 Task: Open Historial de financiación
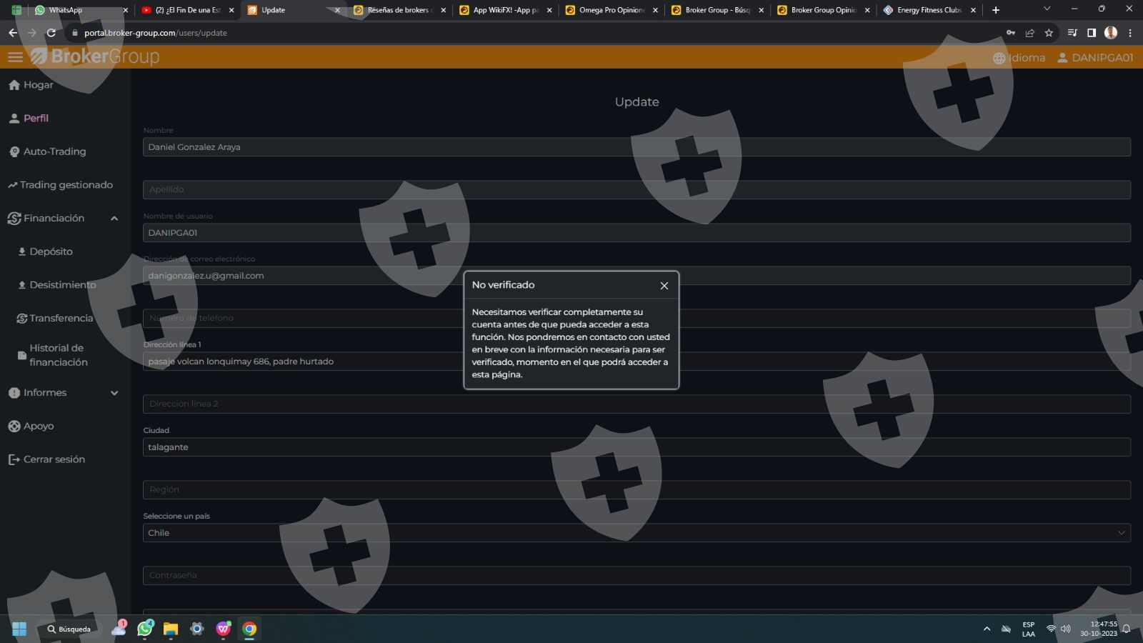tap(58, 355)
